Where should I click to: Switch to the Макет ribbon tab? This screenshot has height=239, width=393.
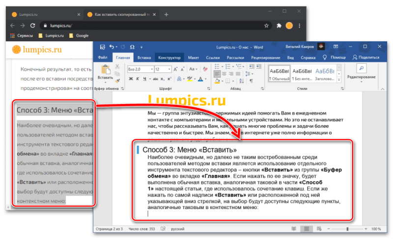click(193, 57)
